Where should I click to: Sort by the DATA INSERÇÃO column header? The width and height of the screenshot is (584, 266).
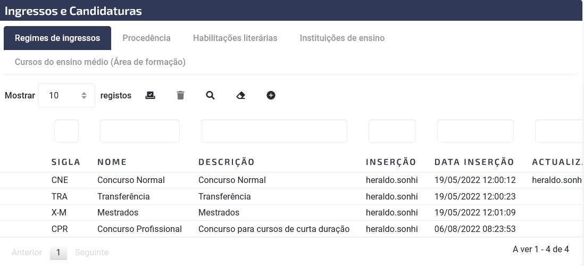474,162
